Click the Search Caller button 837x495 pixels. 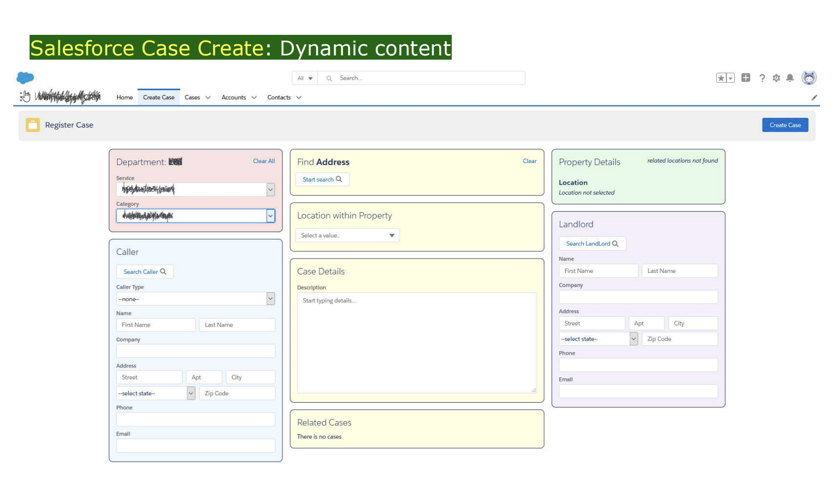click(x=145, y=272)
